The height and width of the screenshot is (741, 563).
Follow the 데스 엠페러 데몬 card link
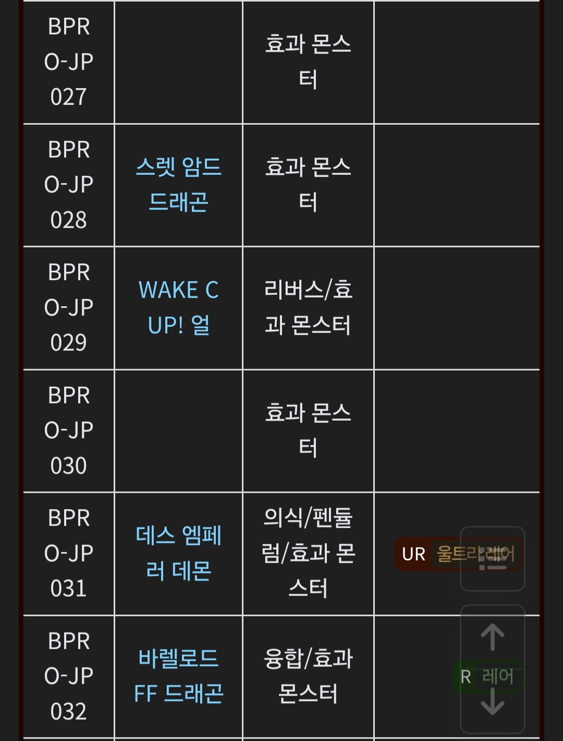point(178,553)
